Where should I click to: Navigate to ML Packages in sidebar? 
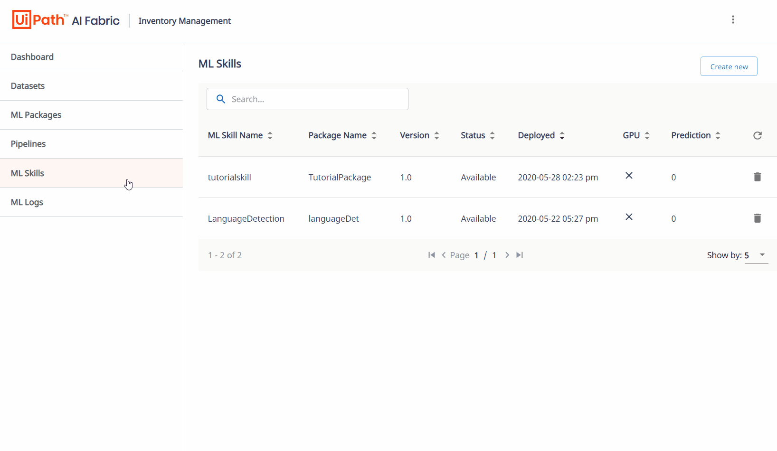click(x=36, y=114)
